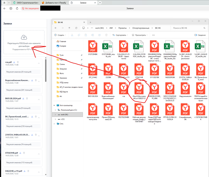
Task: Download the Водоснабжение.Канали... file
Action: pos(32,80)
